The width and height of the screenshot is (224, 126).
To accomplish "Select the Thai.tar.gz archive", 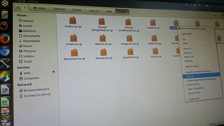I will point(156,53).
